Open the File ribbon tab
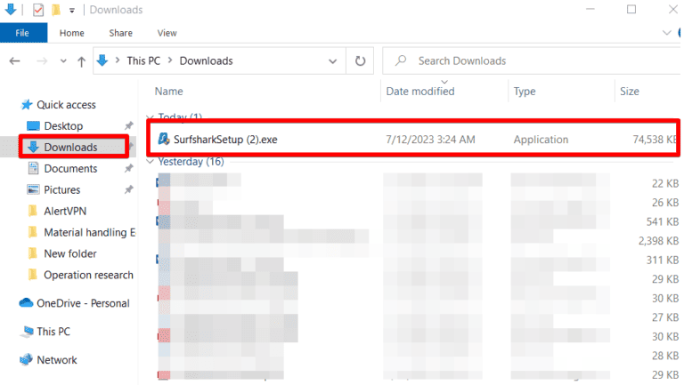Viewport: 684px width, 385px height. 23,33
